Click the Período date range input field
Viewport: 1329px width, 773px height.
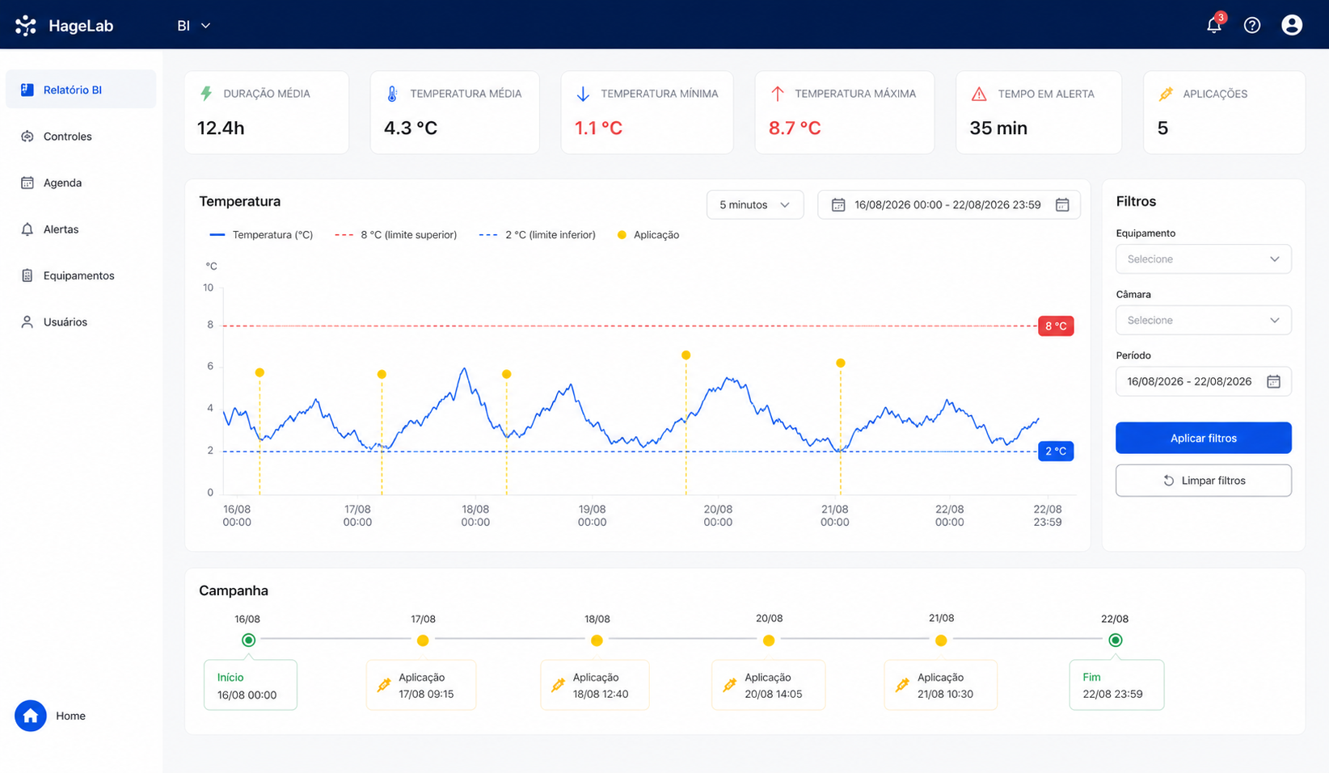[1203, 381]
